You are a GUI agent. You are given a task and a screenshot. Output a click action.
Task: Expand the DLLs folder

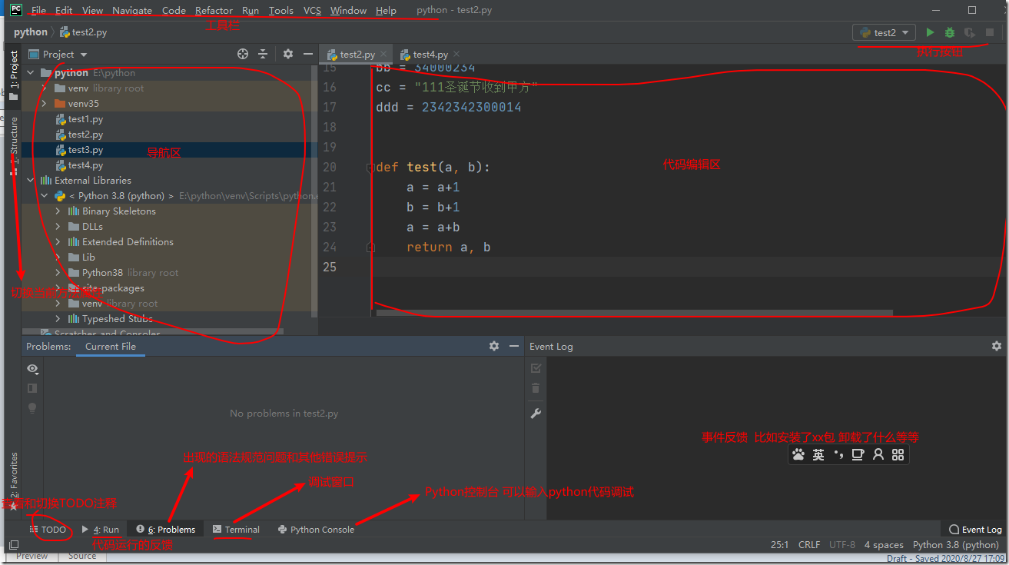(58, 227)
